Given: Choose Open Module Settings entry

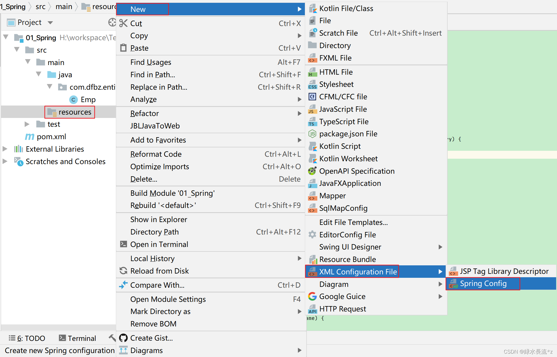Looking at the screenshot, I should tap(211, 299).
